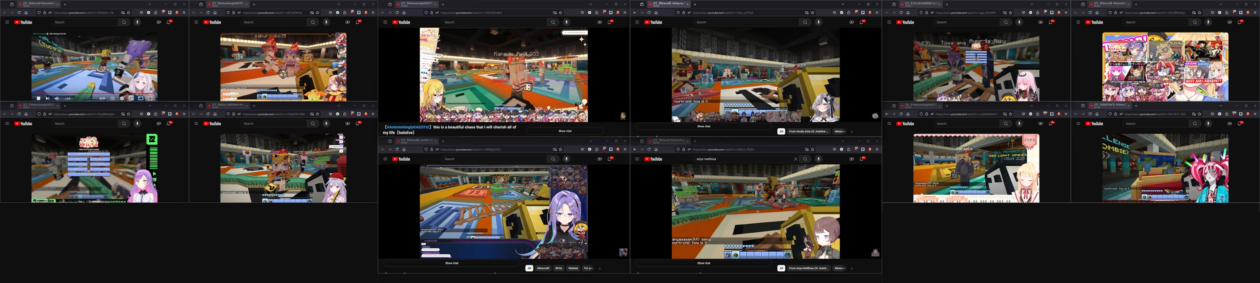This screenshot has height=283, width=1260.
Task: Open notifications bell in the sakuramiko35 window
Action: [x=358, y=22]
